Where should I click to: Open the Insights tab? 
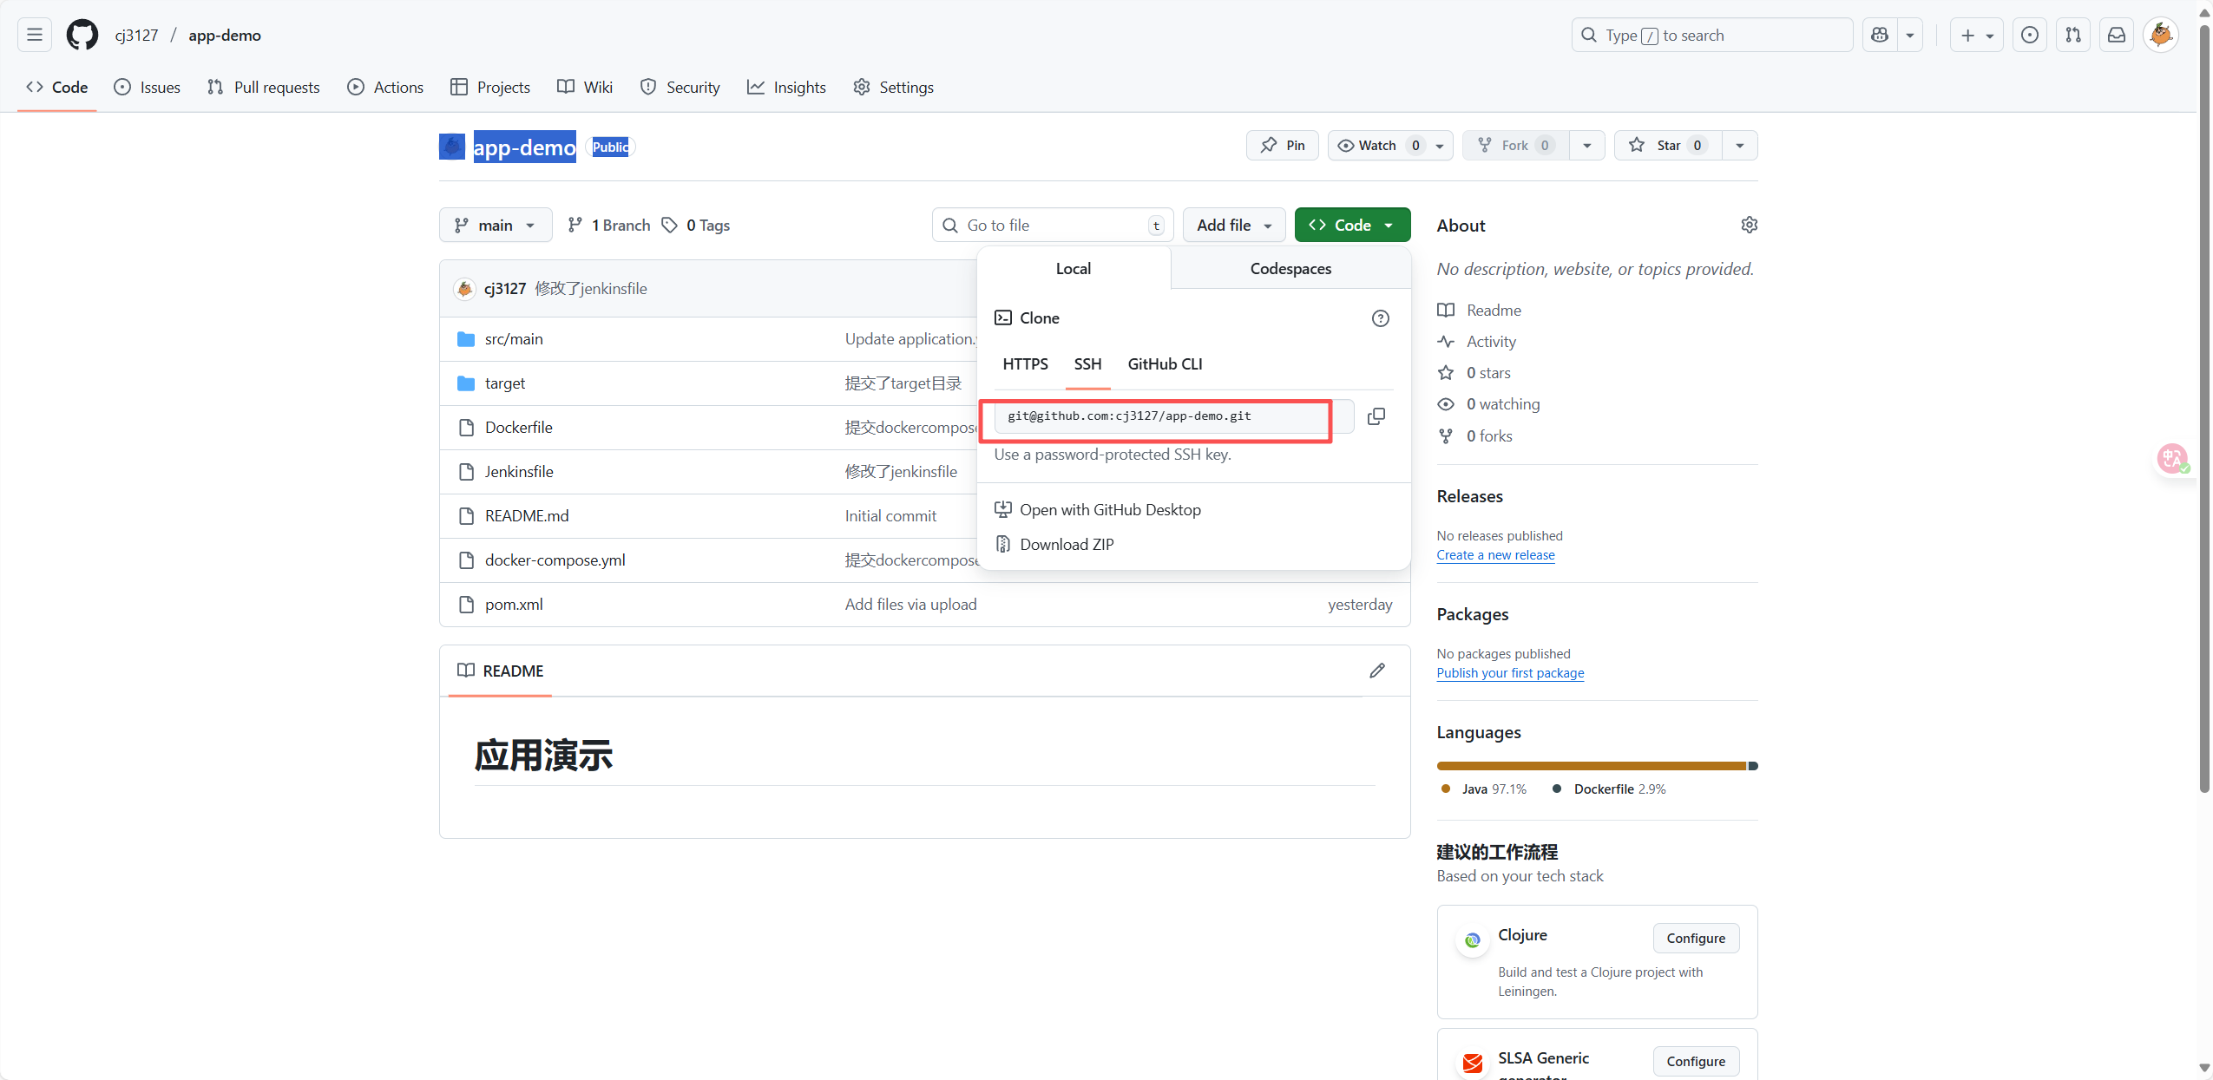(786, 87)
